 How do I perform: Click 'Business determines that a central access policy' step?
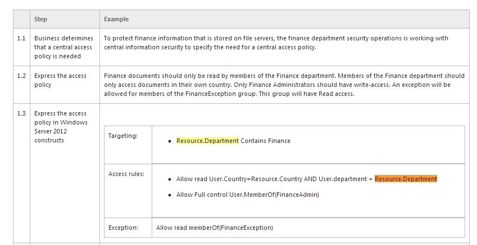[63, 47]
